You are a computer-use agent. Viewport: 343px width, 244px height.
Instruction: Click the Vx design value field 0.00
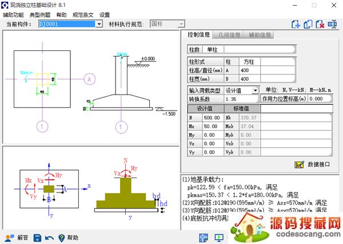213,144
